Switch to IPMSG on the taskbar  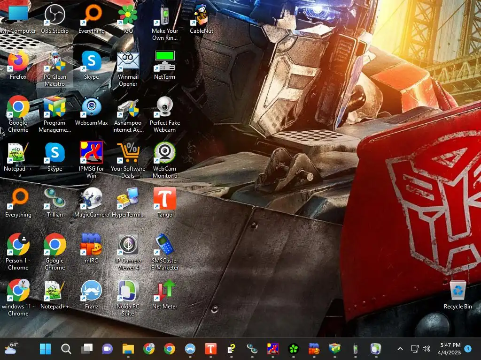click(273, 349)
